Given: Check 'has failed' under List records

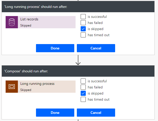Looking at the screenshot, I should (x=83, y=23).
